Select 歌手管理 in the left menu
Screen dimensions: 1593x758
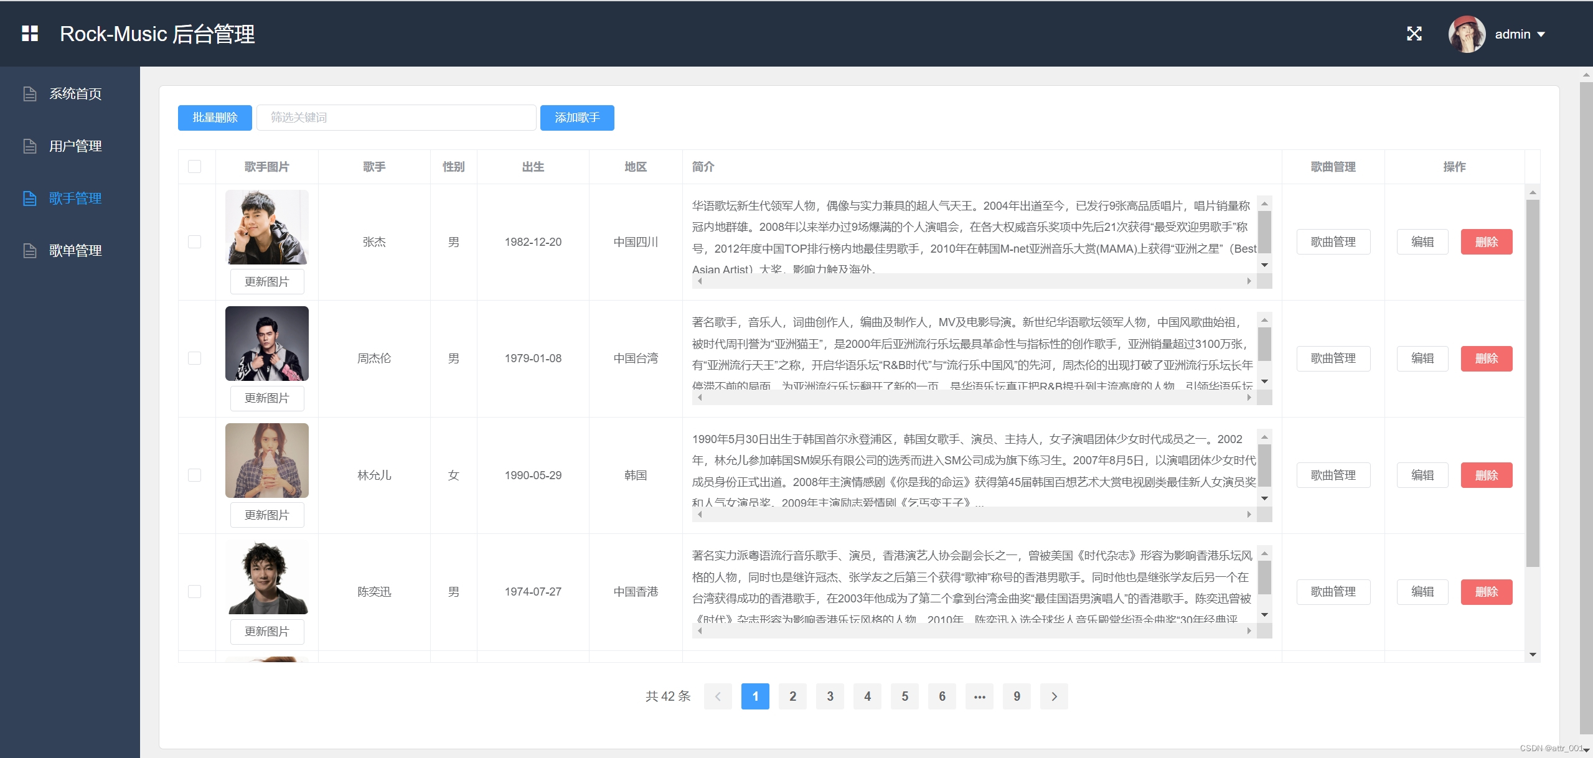75,198
